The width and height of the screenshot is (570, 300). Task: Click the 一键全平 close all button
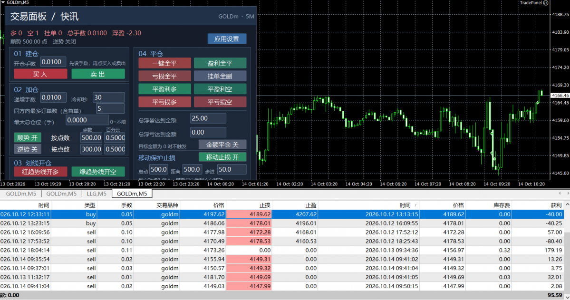[164, 63]
